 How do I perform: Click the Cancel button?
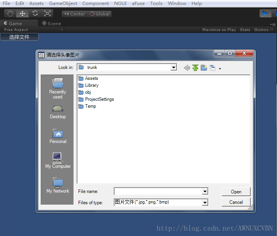[x=236, y=202]
